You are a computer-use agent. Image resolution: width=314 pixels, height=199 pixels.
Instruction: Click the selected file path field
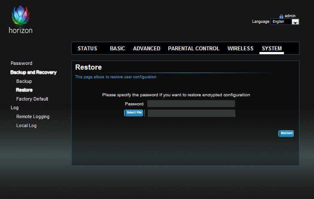pos(192,113)
